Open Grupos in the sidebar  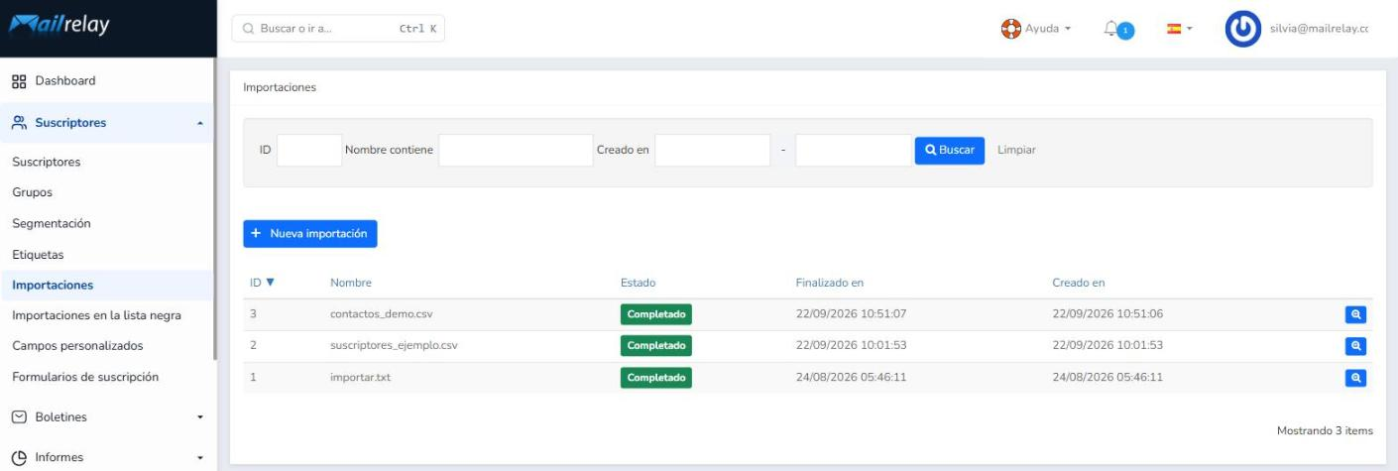[x=32, y=192]
